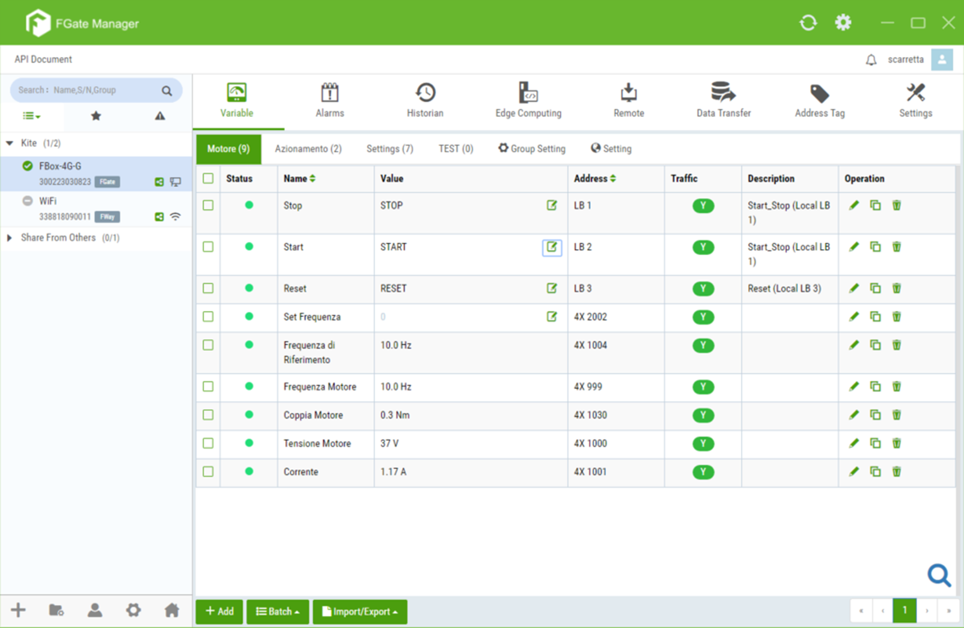Open the large search magnifier at bottom right

pos(939,575)
